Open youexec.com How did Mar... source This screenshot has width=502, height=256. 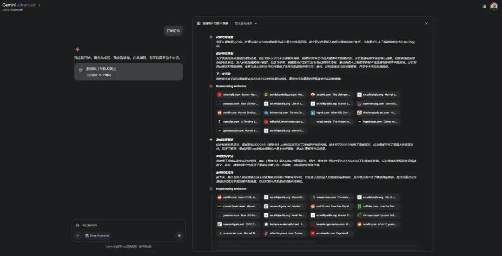237,104
